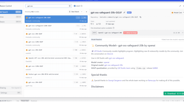The width and height of the screenshot is (184, 103).
Task: Open original model gpt-oss-safeguard-20b link
Action: [113, 65]
